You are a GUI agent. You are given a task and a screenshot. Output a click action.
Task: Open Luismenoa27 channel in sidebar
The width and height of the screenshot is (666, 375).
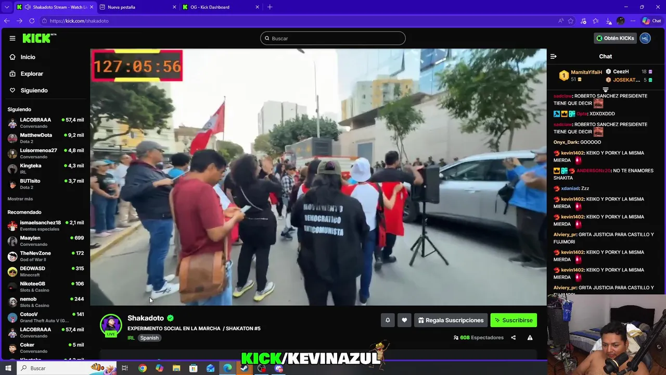point(46,154)
